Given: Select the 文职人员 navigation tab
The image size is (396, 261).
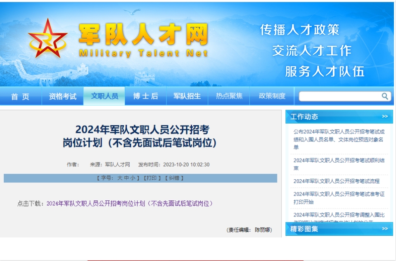Looking at the screenshot, I should tap(104, 96).
